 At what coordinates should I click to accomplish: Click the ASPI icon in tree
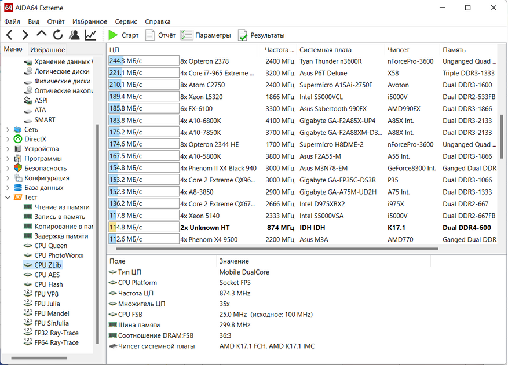(28, 100)
